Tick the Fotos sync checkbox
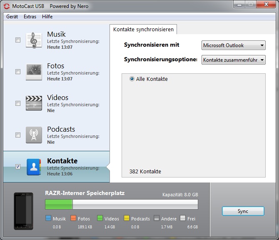Image resolution: width=279 pixels, height=240 pixels. coord(17,72)
